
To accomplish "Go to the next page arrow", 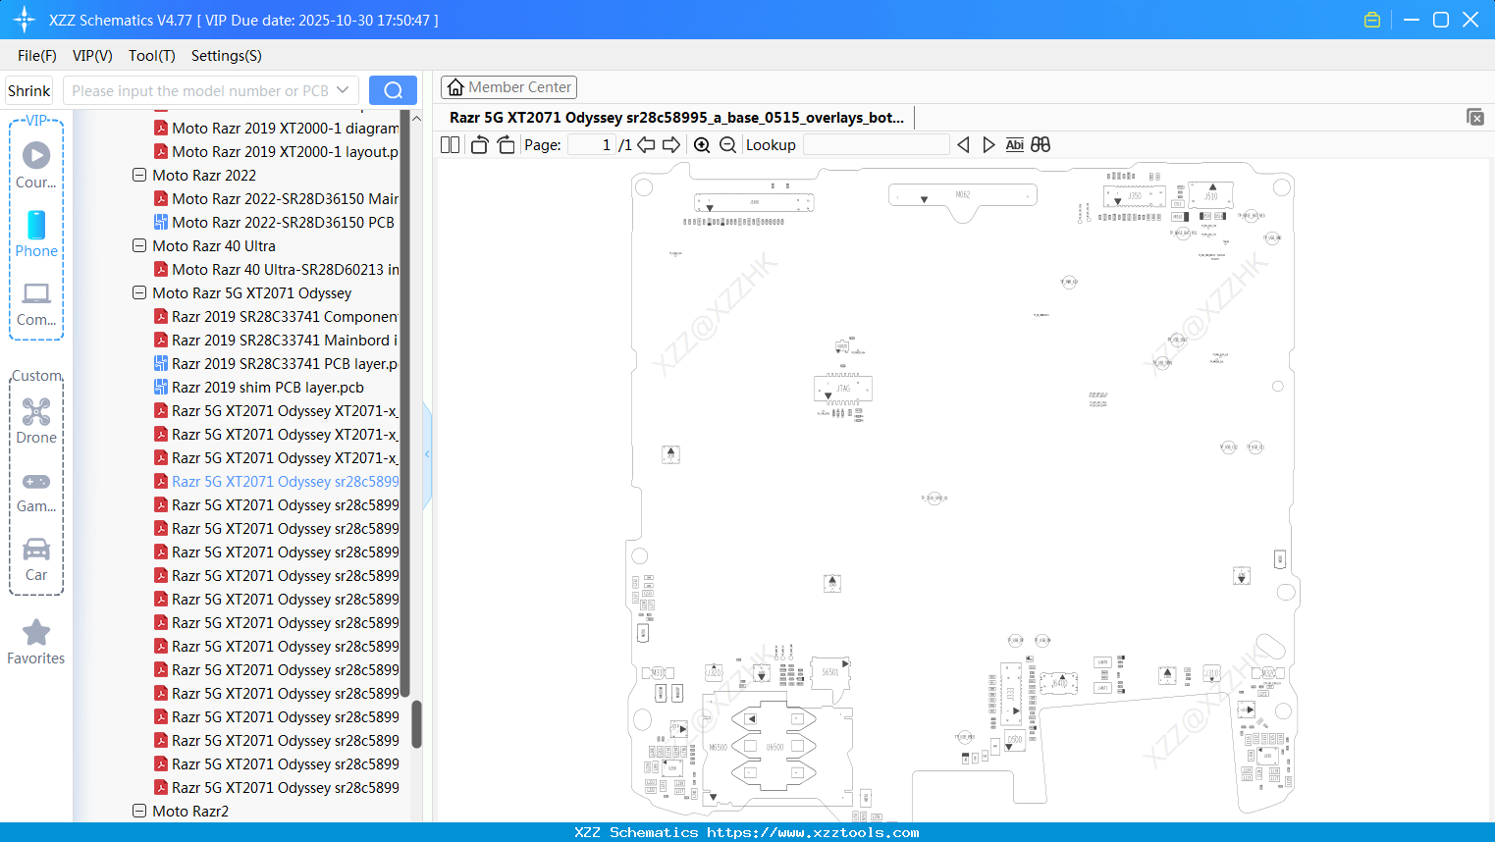I will 671,145.
